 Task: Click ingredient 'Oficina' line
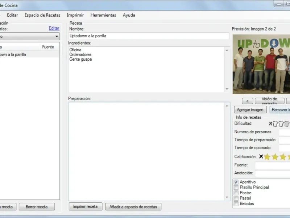click(75, 50)
